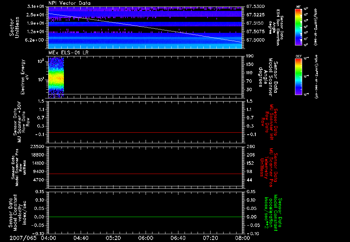Click the 05:20 time tick label
The image size is (350, 242).
pyautogui.click(x=113, y=238)
